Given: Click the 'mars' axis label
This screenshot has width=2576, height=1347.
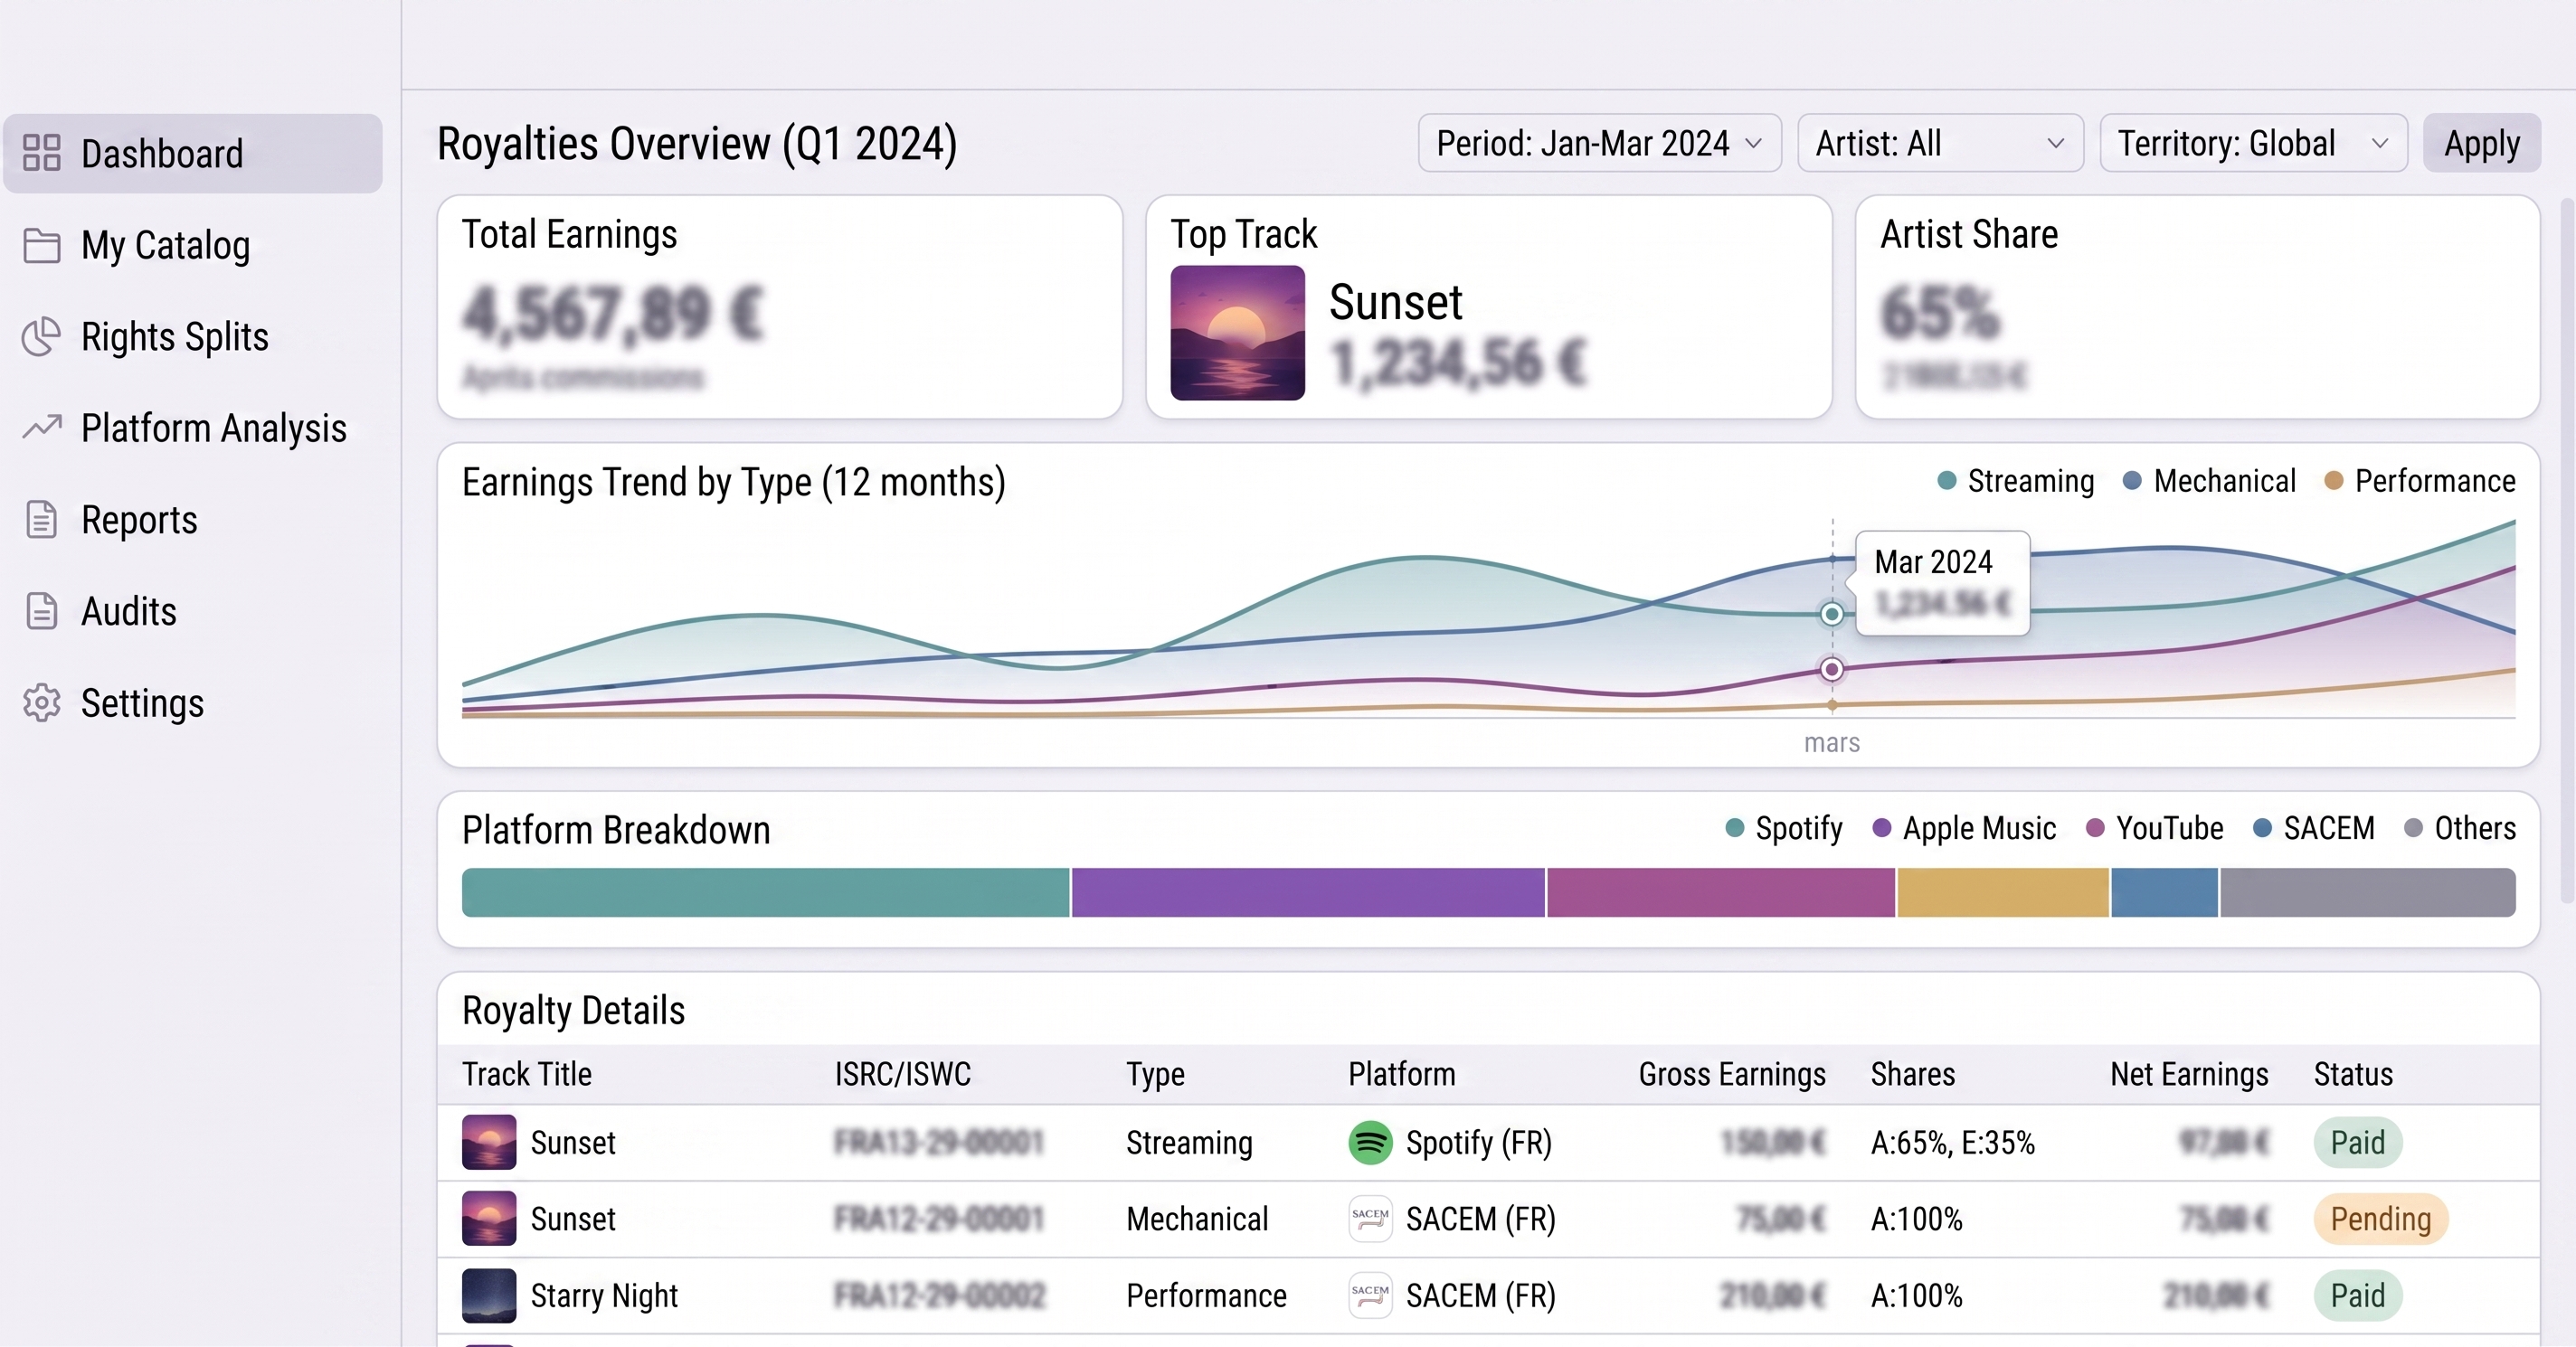Looking at the screenshot, I should tap(1832, 742).
